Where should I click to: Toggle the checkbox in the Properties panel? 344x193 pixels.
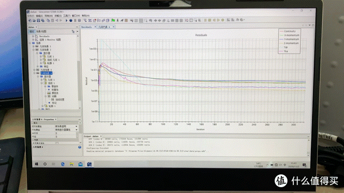point(57,143)
